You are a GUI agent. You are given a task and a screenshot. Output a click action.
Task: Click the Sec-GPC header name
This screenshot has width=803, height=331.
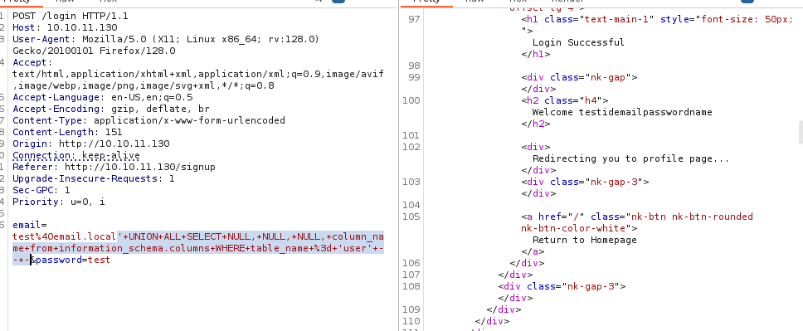pyautogui.click(x=33, y=190)
